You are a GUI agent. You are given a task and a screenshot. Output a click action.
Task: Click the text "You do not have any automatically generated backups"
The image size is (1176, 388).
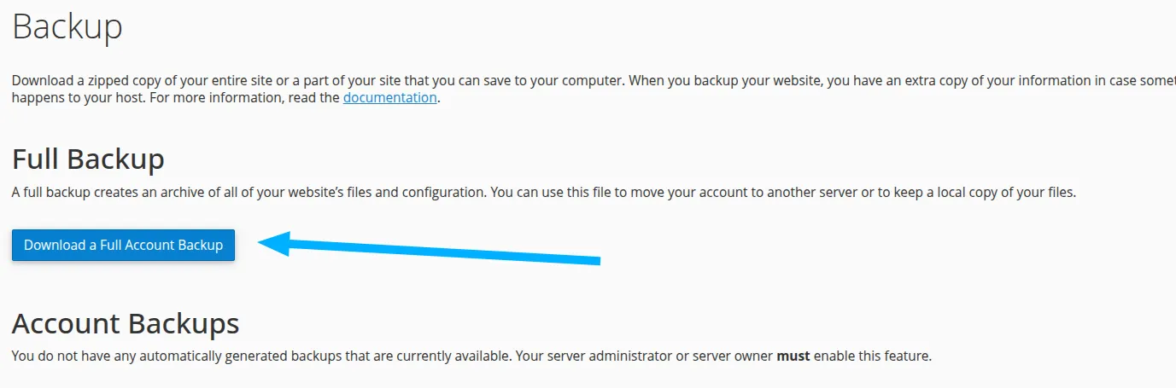pos(171,356)
